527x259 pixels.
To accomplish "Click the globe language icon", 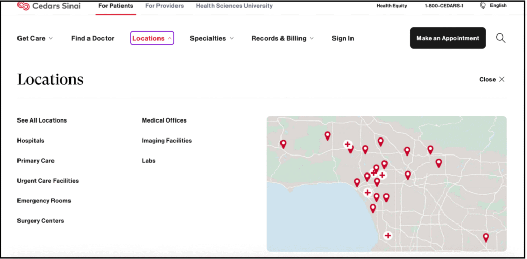I will 483,5.
